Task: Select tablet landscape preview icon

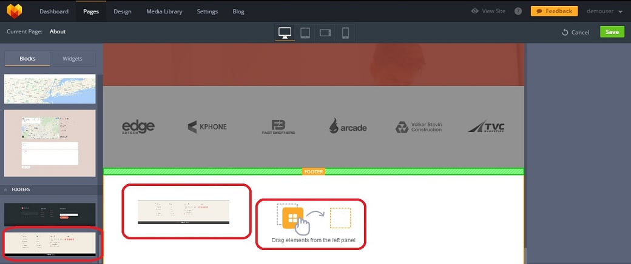Action: [325, 33]
